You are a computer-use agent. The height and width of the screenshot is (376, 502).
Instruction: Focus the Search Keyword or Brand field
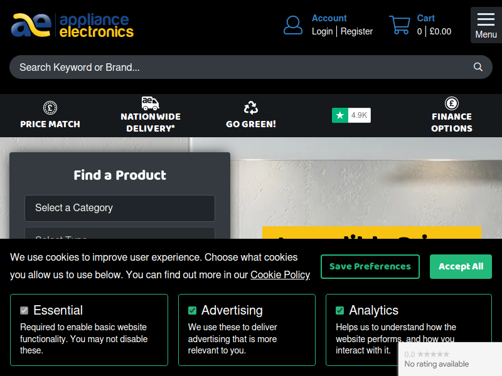238,67
